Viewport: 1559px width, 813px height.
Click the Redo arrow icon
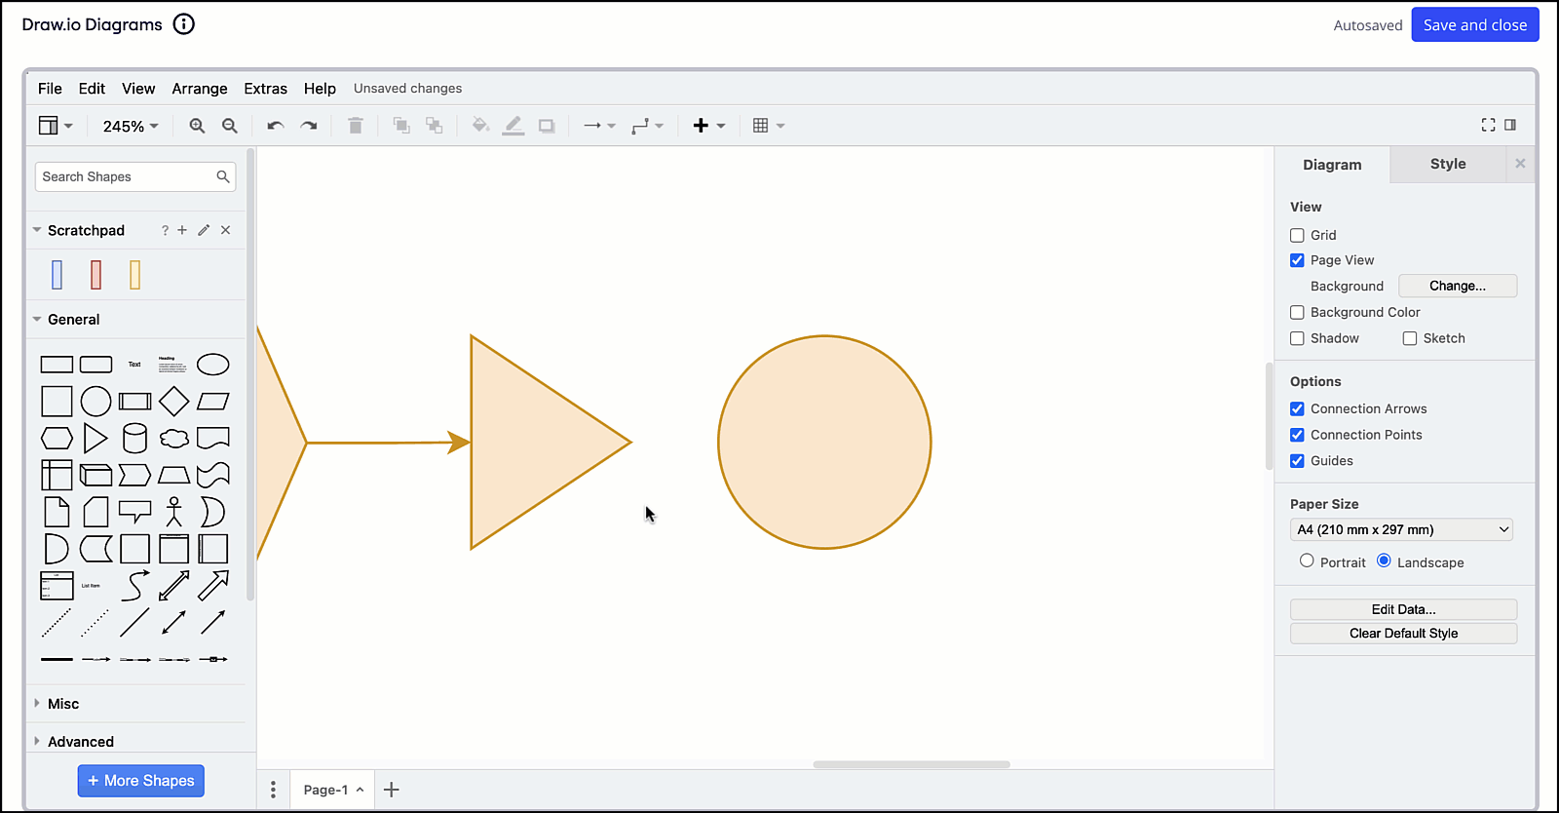tap(309, 126)
